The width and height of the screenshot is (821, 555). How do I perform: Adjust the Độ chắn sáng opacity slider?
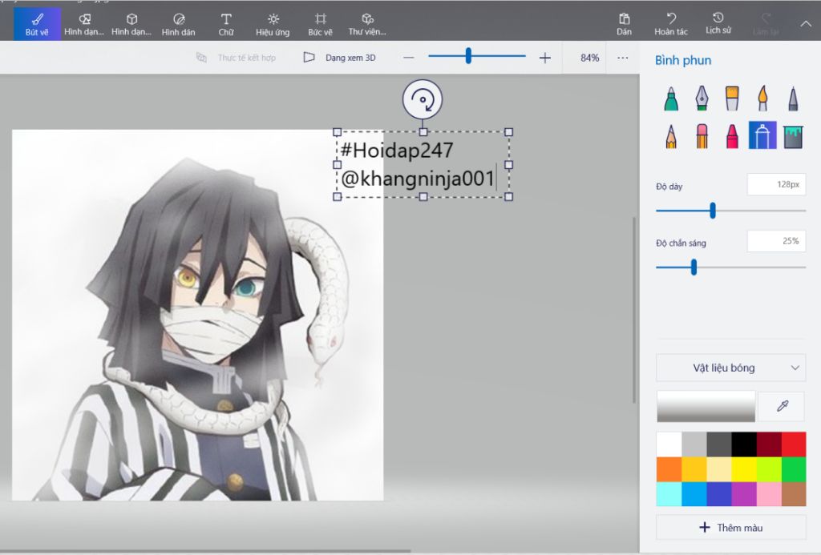[730, 267]
